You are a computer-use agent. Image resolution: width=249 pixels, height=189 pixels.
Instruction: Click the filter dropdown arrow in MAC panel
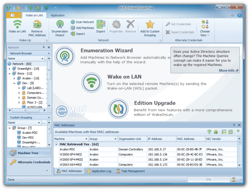click(238, 131)
